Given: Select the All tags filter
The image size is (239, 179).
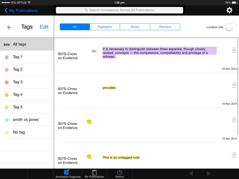Looking at the screenshot, I should click(27, 44).
